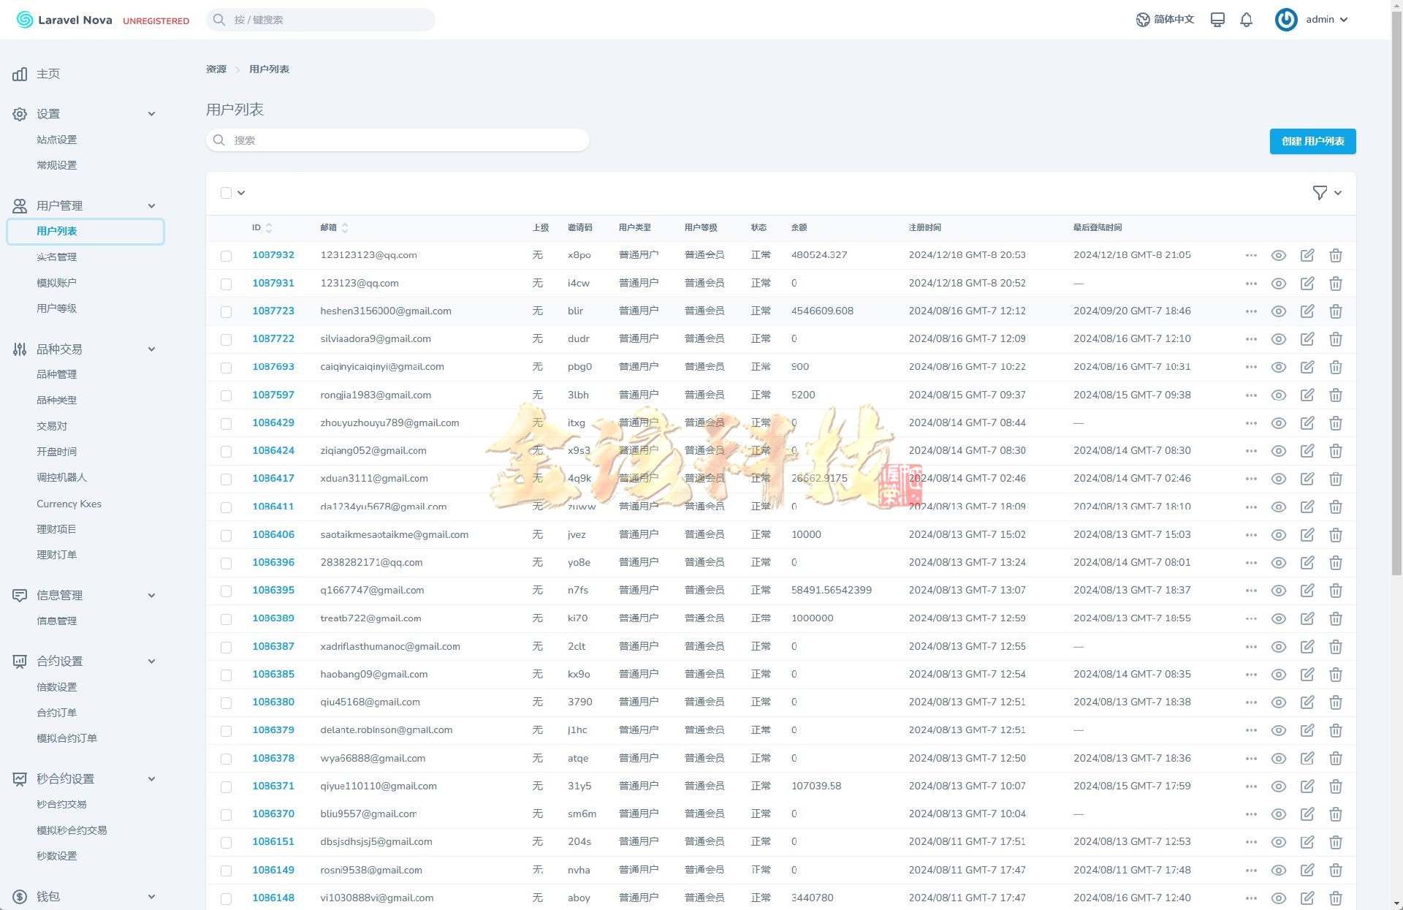View user 1087693 using eye icon
This screenshot has height=910, width=1403.
point(1278,367)
